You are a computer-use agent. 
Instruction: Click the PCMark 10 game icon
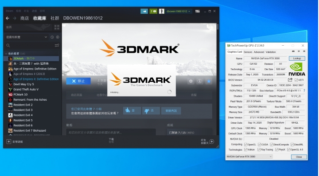(x=10, y=94)
